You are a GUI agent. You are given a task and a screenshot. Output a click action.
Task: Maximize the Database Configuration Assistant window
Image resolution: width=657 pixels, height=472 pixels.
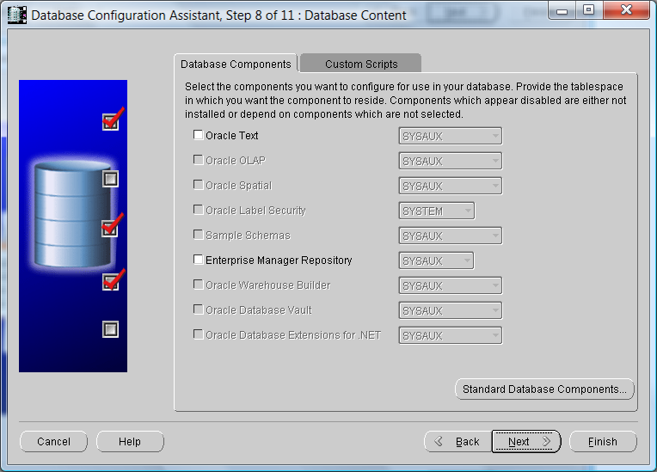589,10
